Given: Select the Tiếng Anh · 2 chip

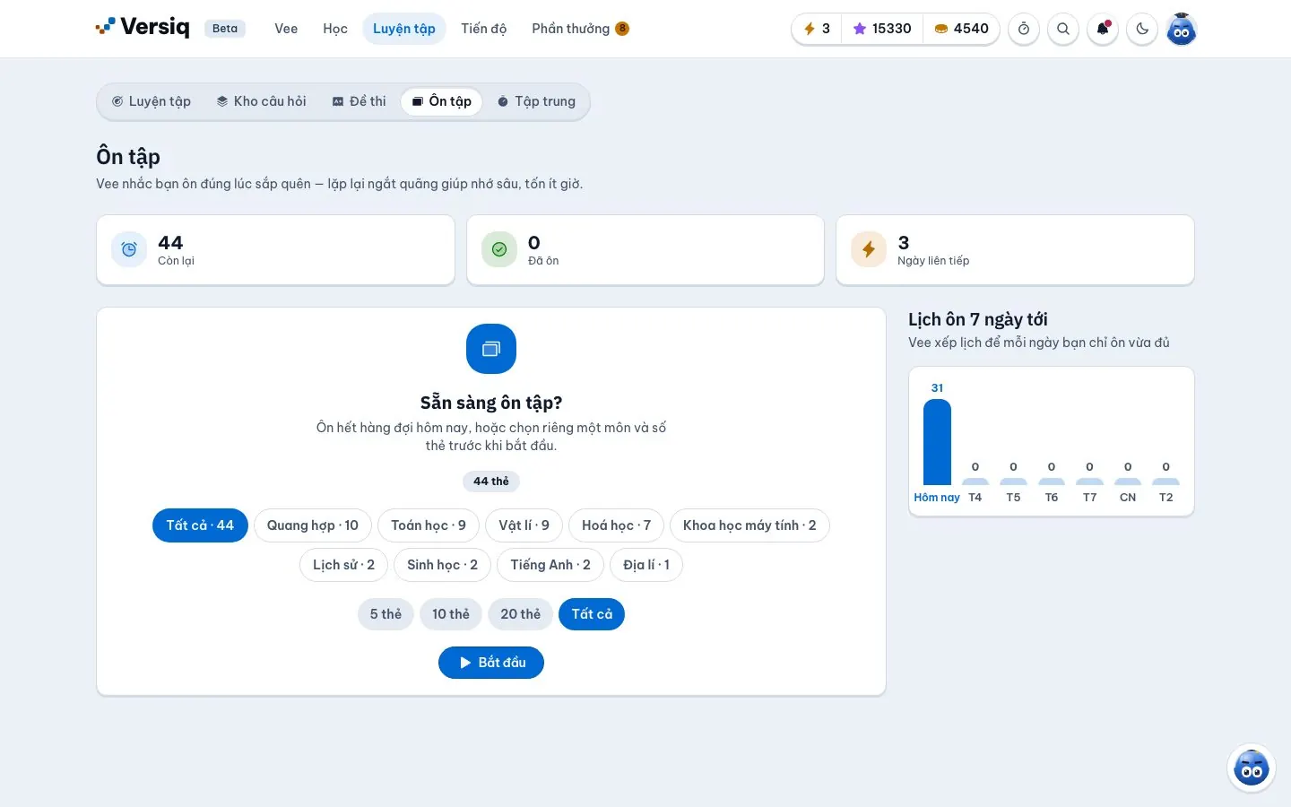Looking at the screenshot, I should click(550, 565).
